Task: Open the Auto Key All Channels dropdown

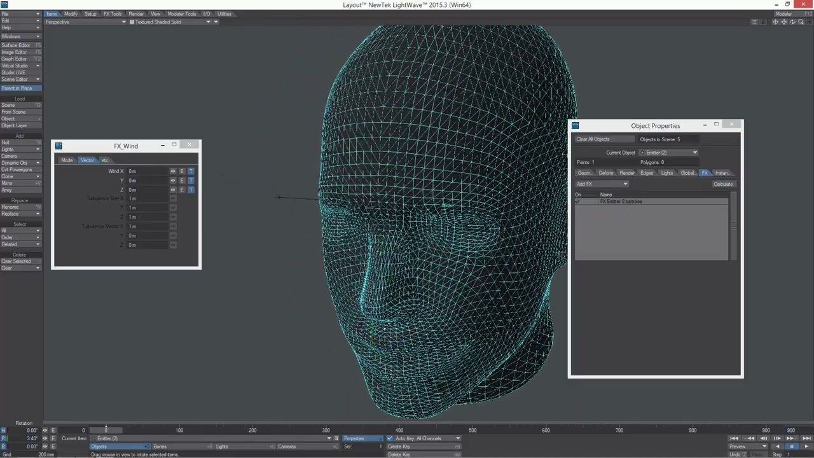Action: tap(427, 438)
